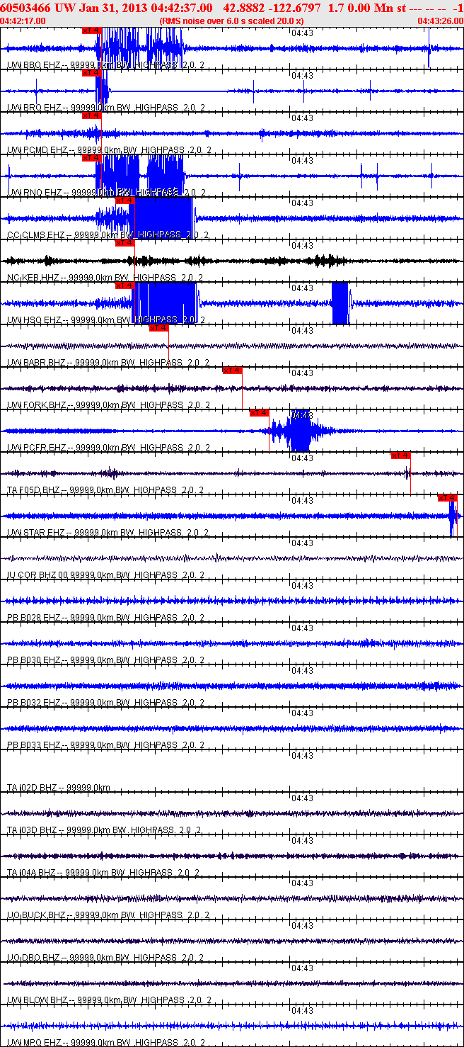Click the RMS noise scaling note
The width and height of the screenshot is (464, 1047).
[x=232, y=21]
